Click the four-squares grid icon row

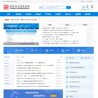[x=79, y=72]
